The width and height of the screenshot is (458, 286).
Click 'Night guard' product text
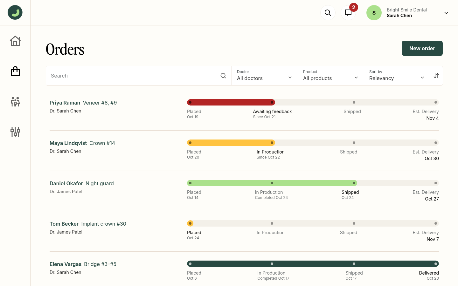pos(100,183)
